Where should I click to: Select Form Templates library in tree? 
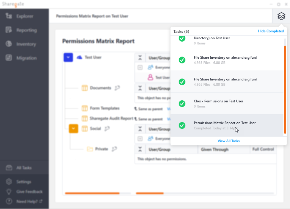pyautogui.click(x=105, y=108)
